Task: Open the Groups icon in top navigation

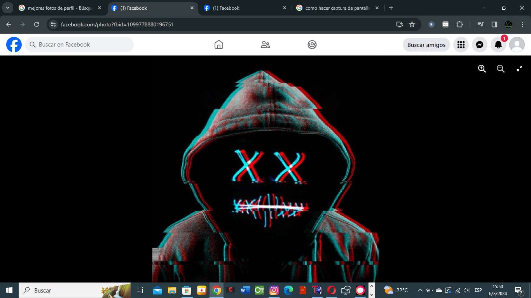Action: coord(312,45)
